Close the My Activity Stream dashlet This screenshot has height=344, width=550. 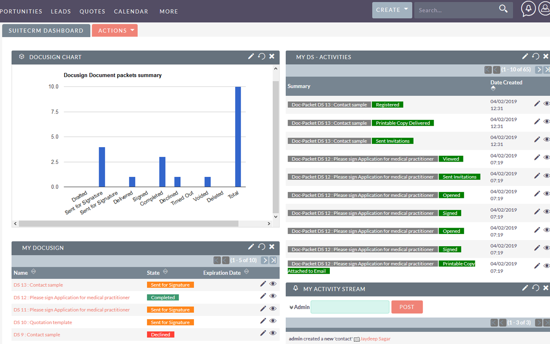click(x=546, y=288)
